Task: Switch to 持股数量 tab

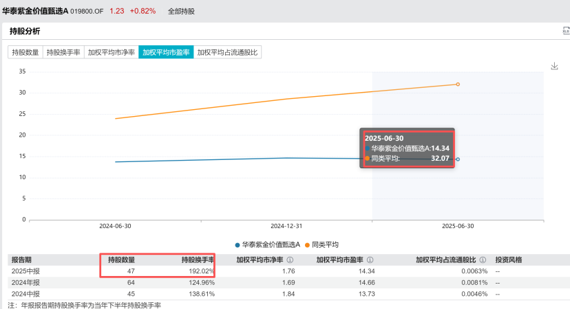Action: pyautogui.click(x=25, y=52)
